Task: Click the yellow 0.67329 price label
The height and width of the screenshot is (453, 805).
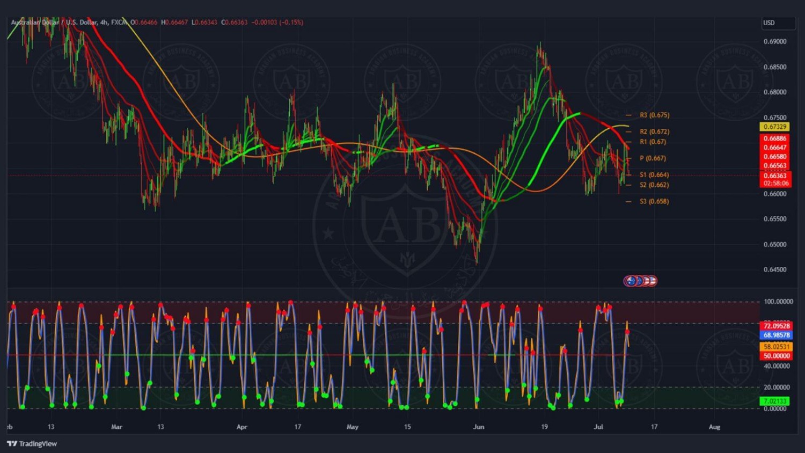Action: [774, 127]
